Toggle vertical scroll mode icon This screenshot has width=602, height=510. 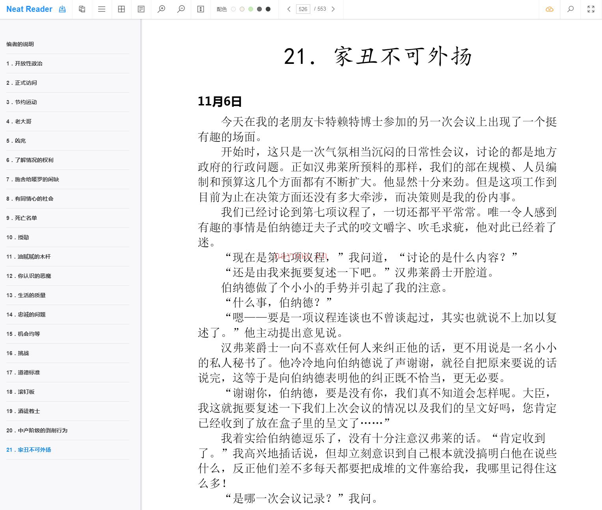[201, 9]
